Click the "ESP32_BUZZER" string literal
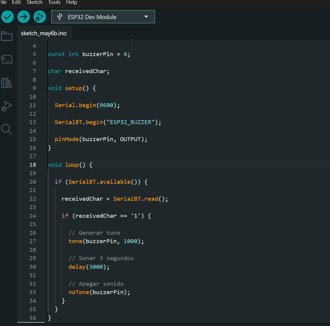The image size is (330, 326). [131, 122]
